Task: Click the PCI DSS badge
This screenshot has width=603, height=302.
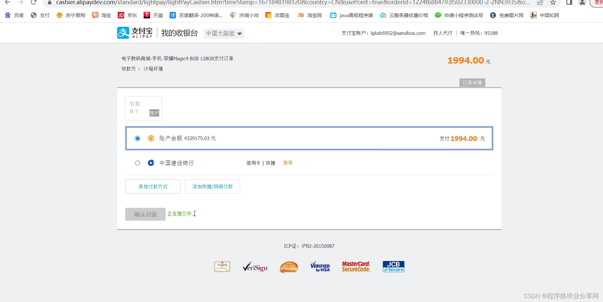Action: 289,267
